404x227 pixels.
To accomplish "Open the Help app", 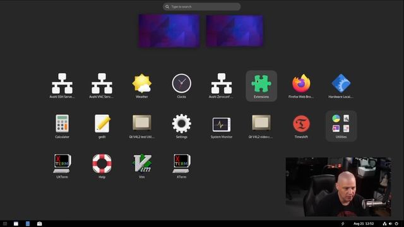I will pyautogui.click(x=102, y=166).
